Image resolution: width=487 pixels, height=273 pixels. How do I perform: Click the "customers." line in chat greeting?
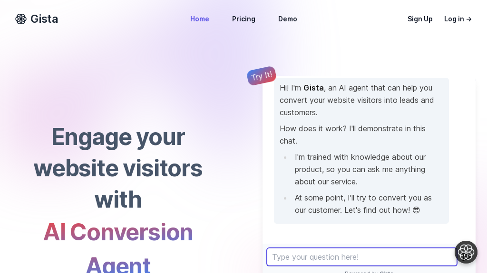click(299, 112)
